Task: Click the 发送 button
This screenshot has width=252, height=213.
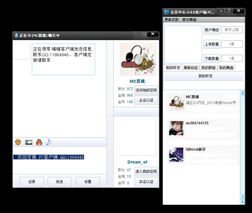Action: pos(60,182)
